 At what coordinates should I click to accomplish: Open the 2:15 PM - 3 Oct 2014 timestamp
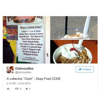coord(19,83)
